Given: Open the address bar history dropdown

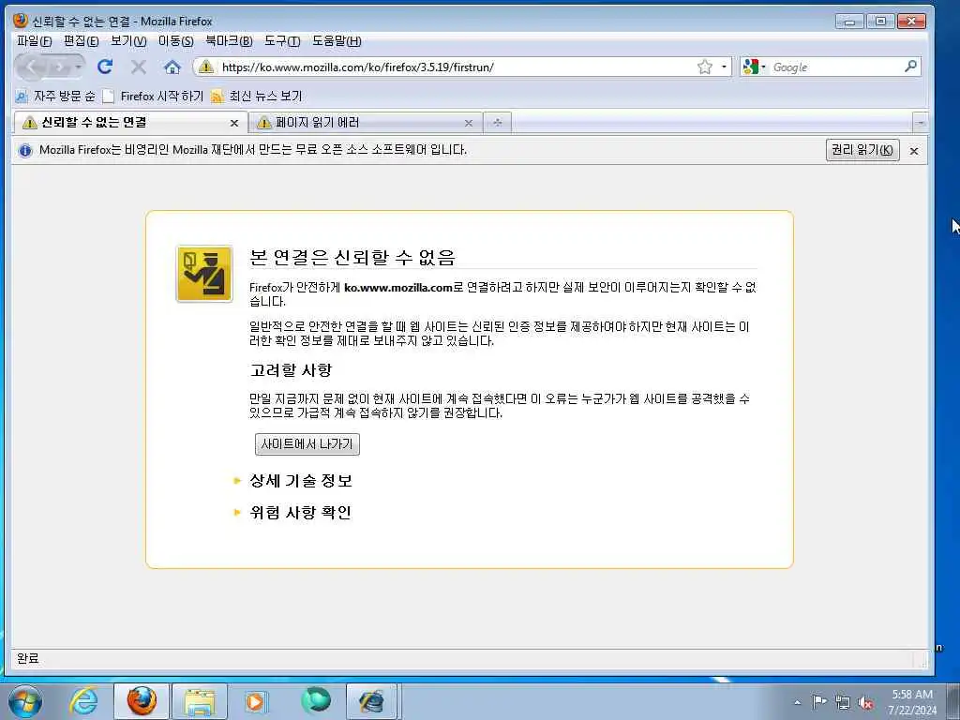Looking at the screenshot, I should (x=725, y=67).
